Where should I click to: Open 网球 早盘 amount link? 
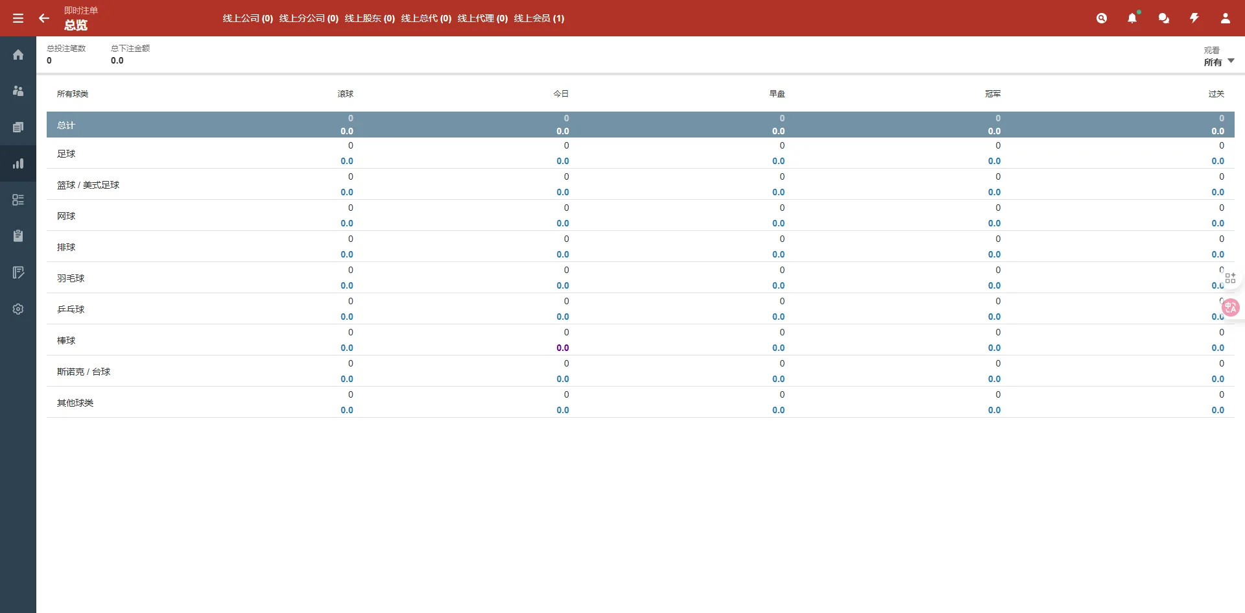pyautogui.click(x=778, y=223)
